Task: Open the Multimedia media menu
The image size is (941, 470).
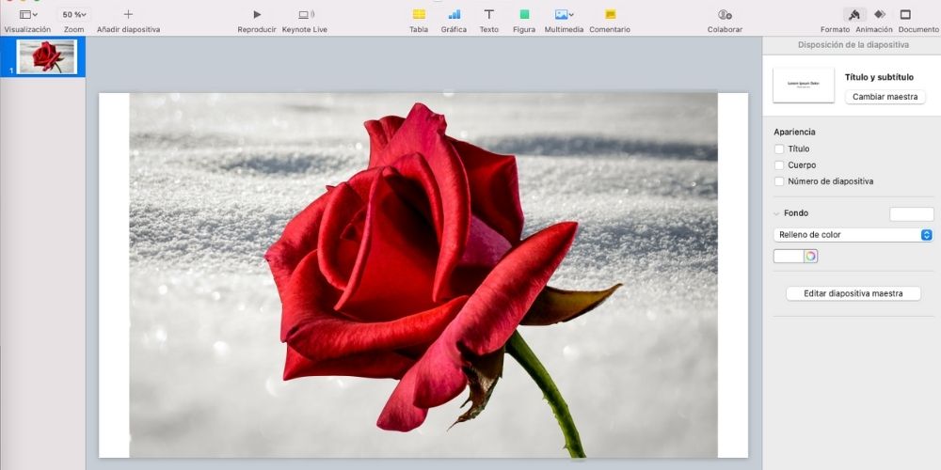Action: (564, 14)
